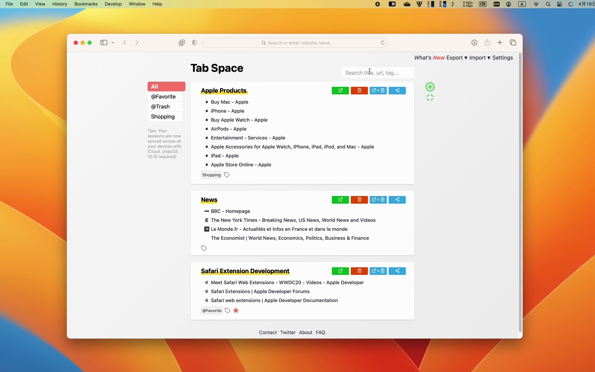Toggle favorite star on Safari Extension Development
Viewport: 595px width, 372px height.
(x=236, y=311)
